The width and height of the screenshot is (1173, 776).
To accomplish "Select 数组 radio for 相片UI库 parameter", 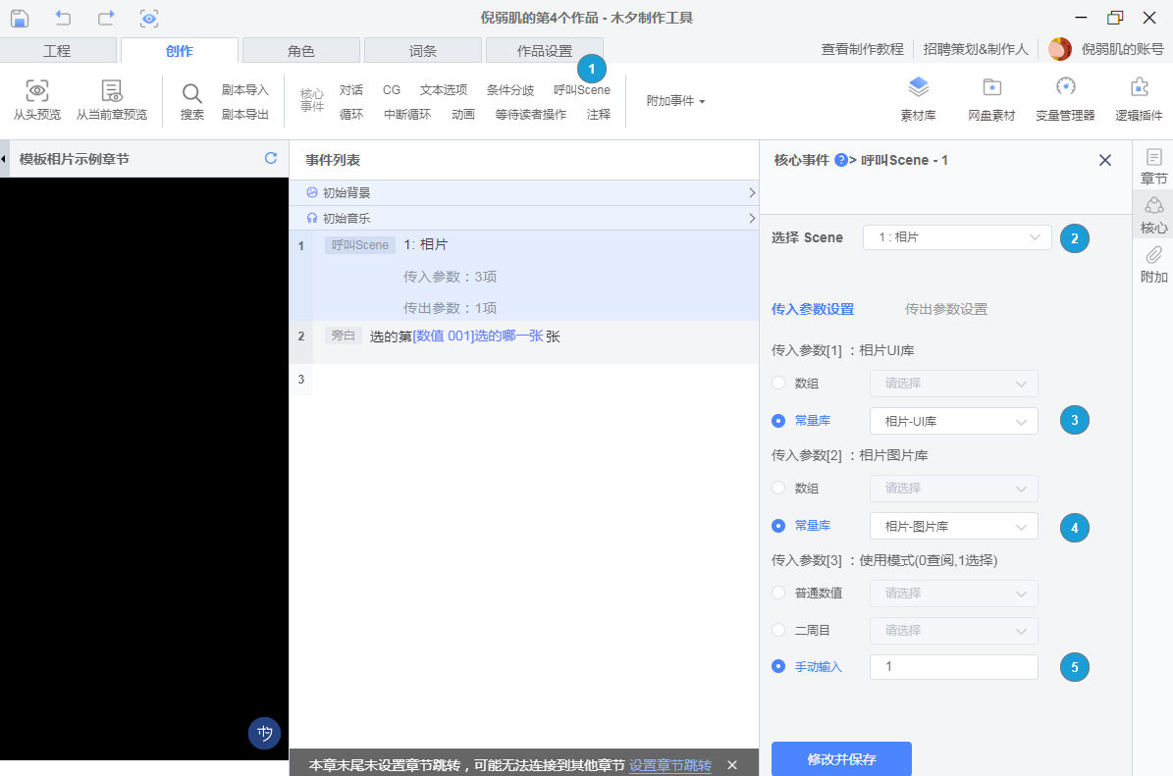I will (778, 383).
